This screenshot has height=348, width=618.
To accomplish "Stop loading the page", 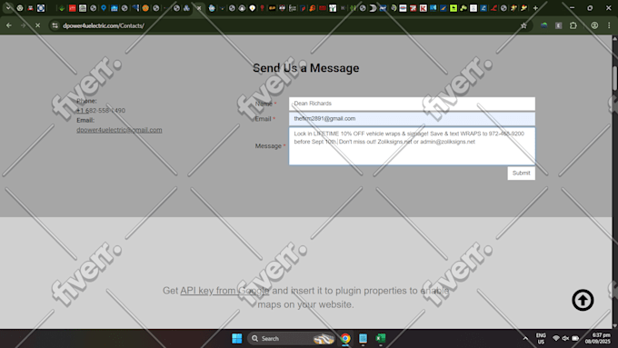I will [x=38, y=25].
